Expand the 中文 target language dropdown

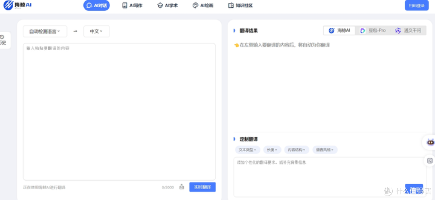click(x=97, y=31)
